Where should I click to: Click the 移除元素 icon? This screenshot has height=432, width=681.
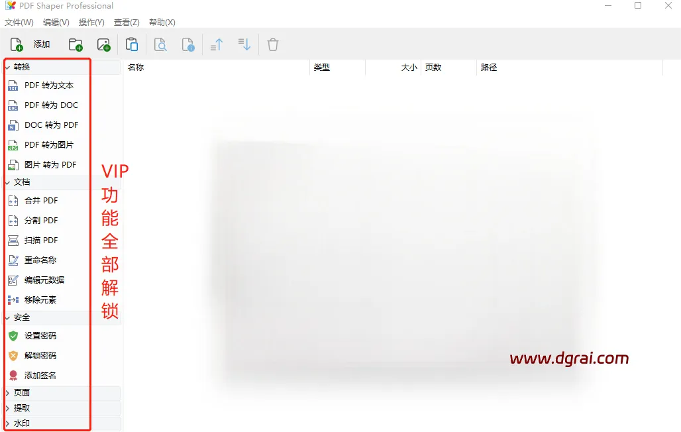coord(13,300)
